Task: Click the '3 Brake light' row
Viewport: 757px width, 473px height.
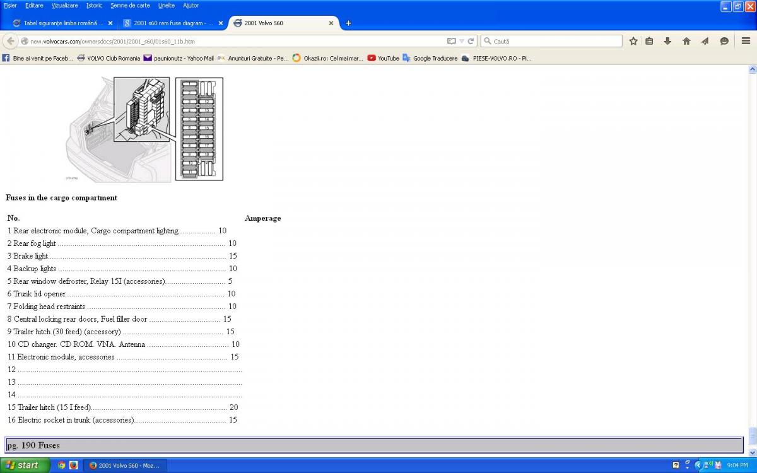Action: click(122, 256)
